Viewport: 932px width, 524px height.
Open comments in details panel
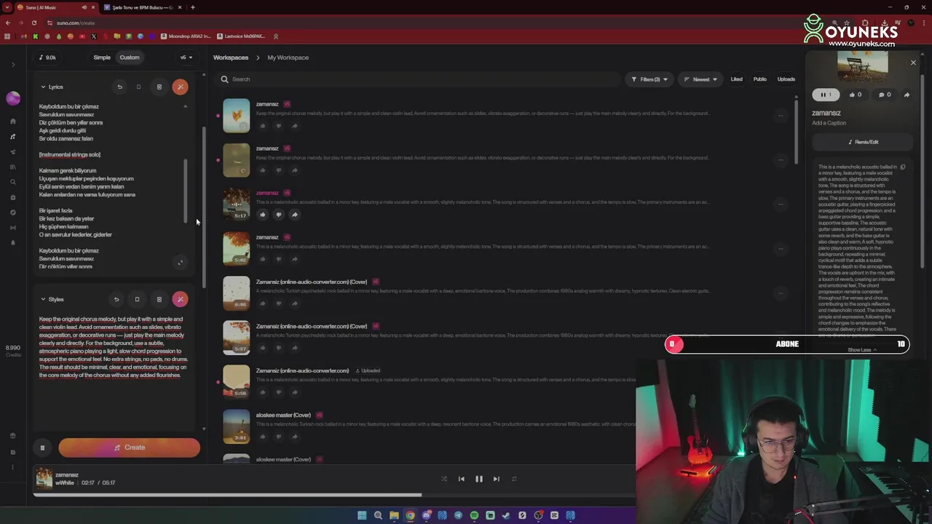pyautogui.click(x=885, y=95)
